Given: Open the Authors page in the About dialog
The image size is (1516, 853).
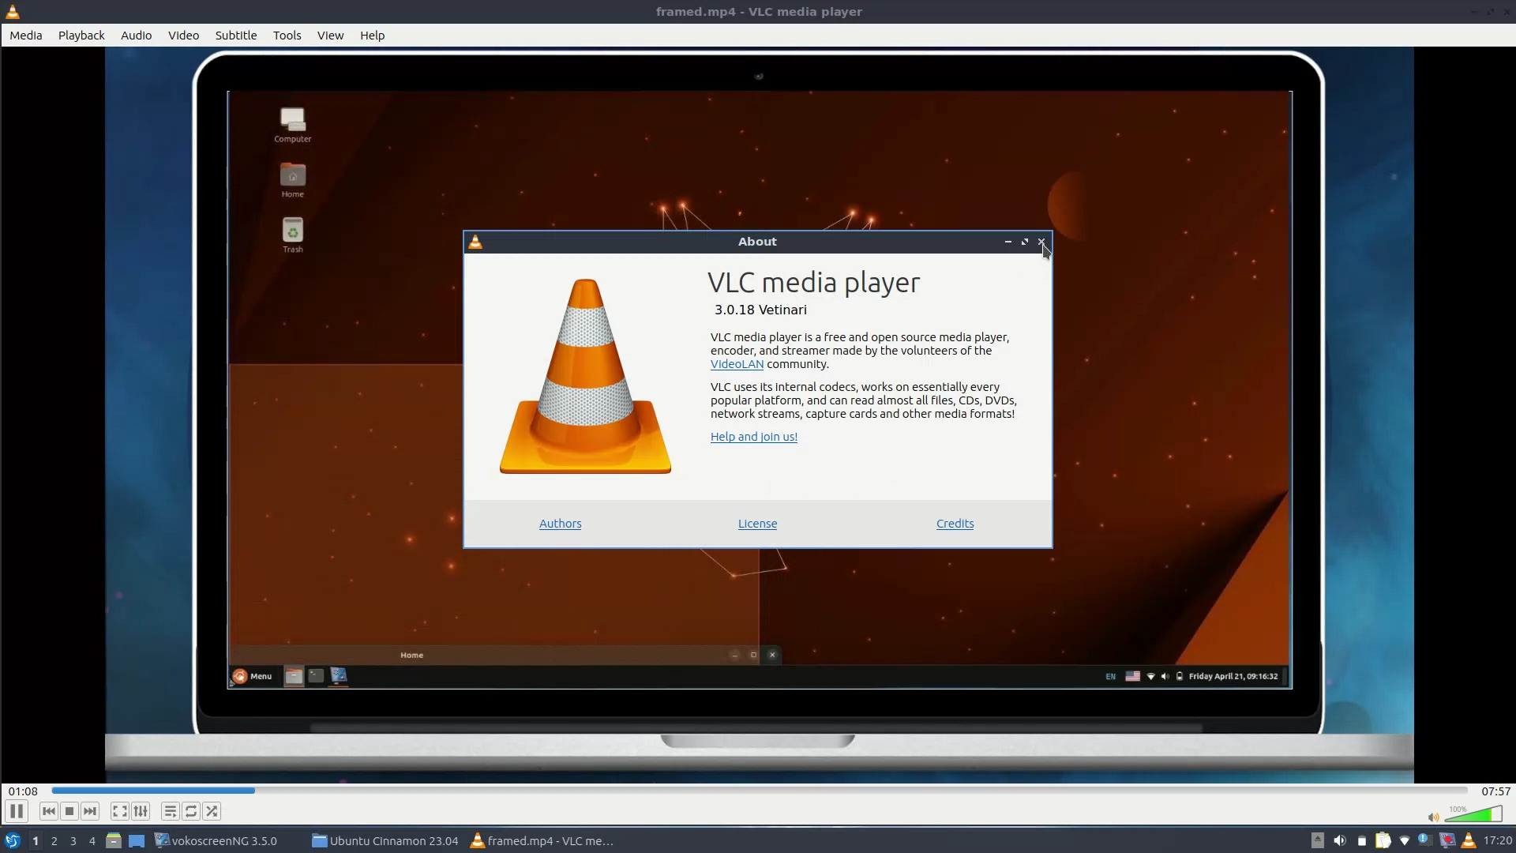Looking at the screenshot, I should (x=560, y=523).
